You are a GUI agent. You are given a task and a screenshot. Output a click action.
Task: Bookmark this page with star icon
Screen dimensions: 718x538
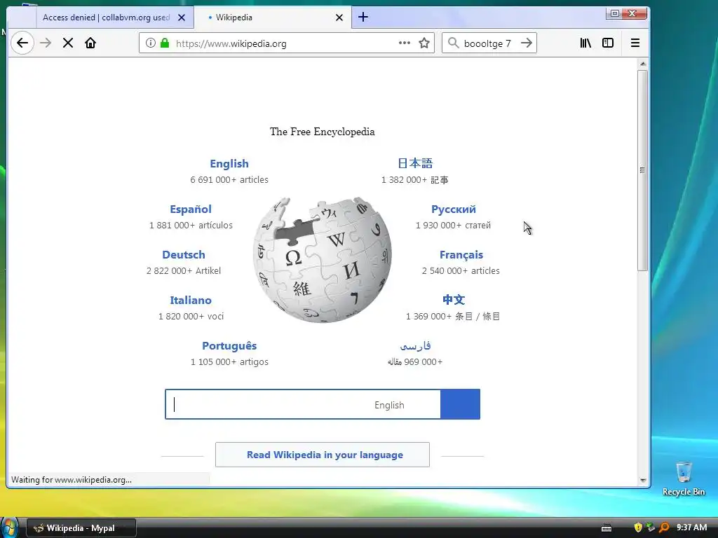pyautogui.click(x=424, y=43)
